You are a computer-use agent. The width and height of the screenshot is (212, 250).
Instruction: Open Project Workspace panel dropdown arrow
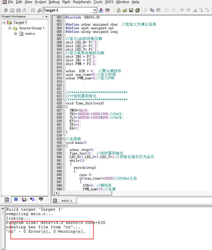coord(43,17)
